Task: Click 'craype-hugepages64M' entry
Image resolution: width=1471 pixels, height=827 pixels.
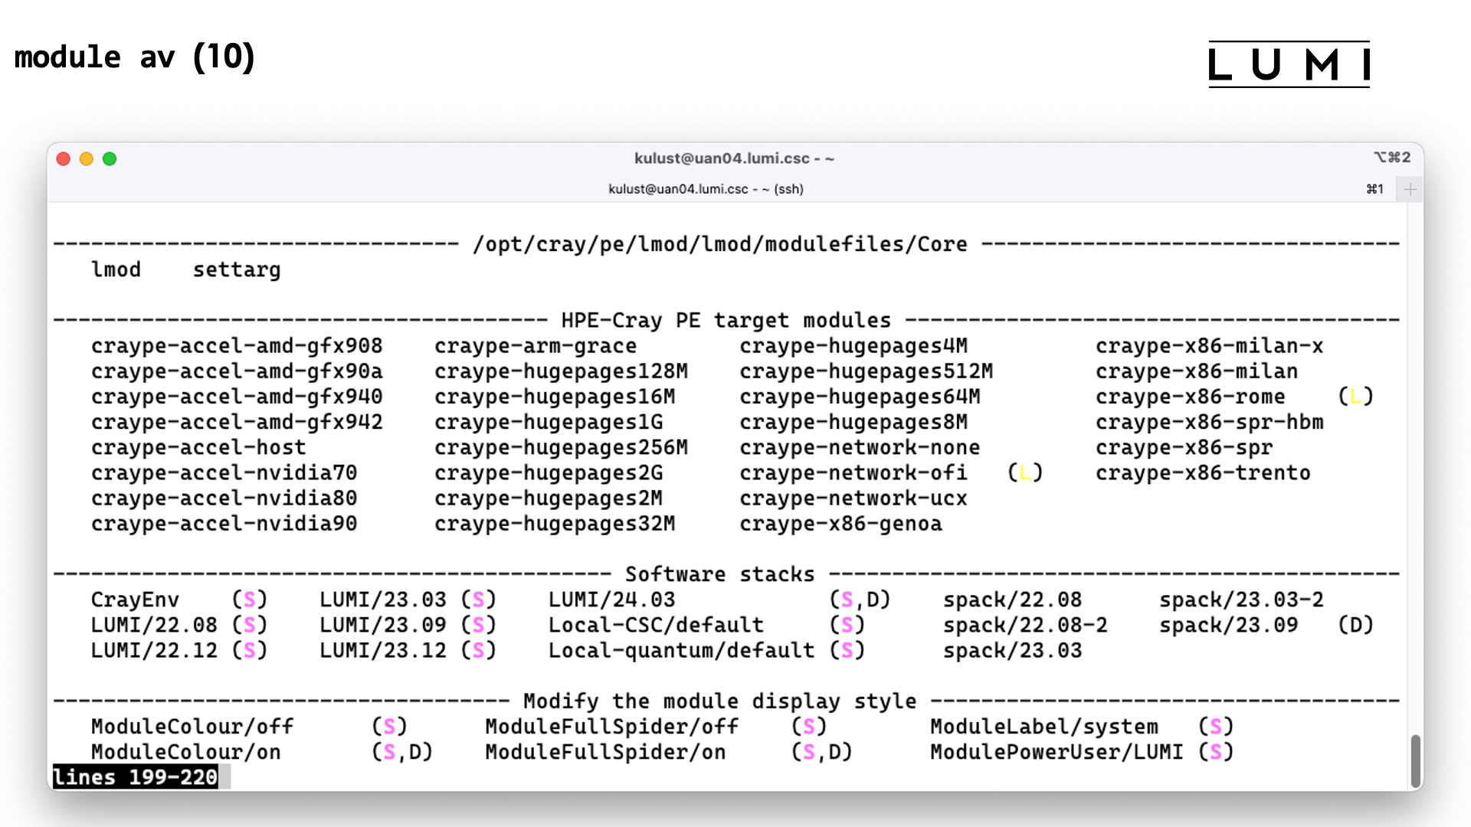Action: click(860, 397)
